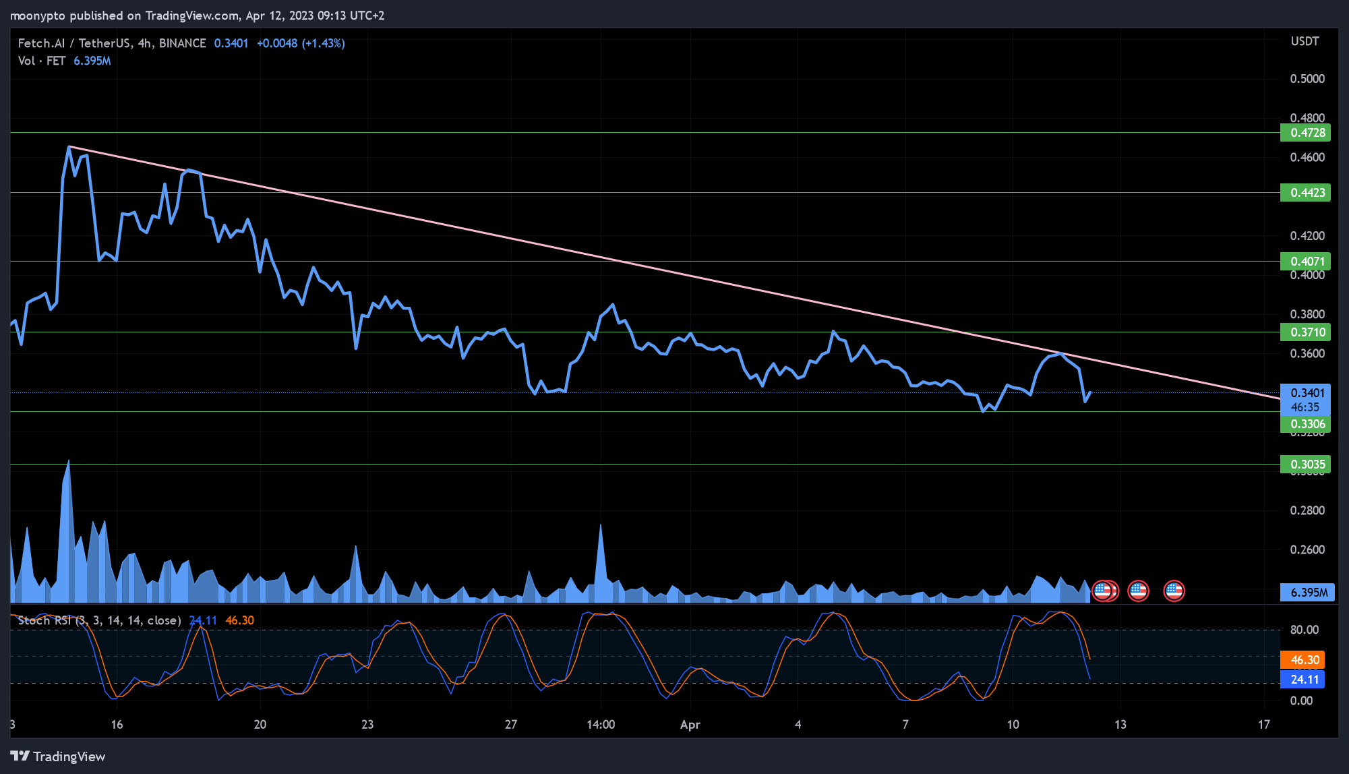Click the date label 7 on the time axis
This screenshot has height=774, width=1349.
coord(905,725)
